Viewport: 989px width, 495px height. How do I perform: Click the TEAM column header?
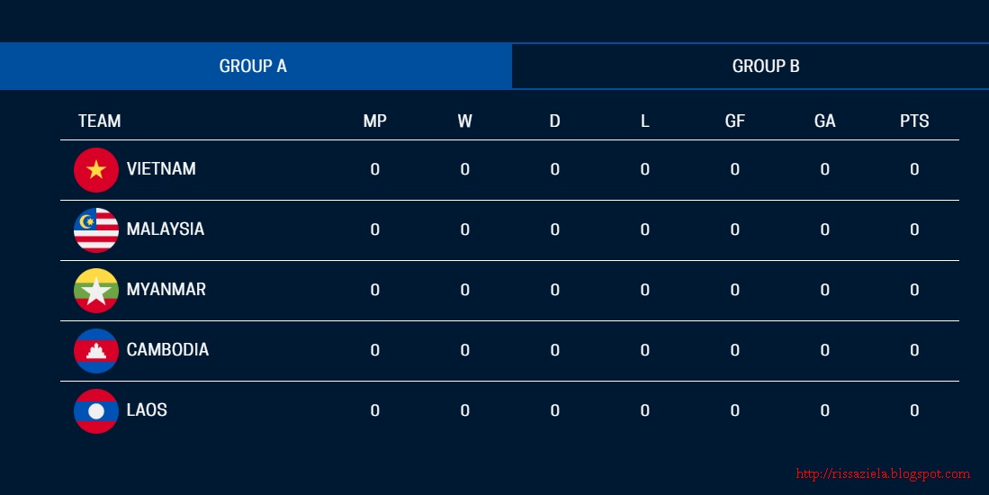coord(99,121)
